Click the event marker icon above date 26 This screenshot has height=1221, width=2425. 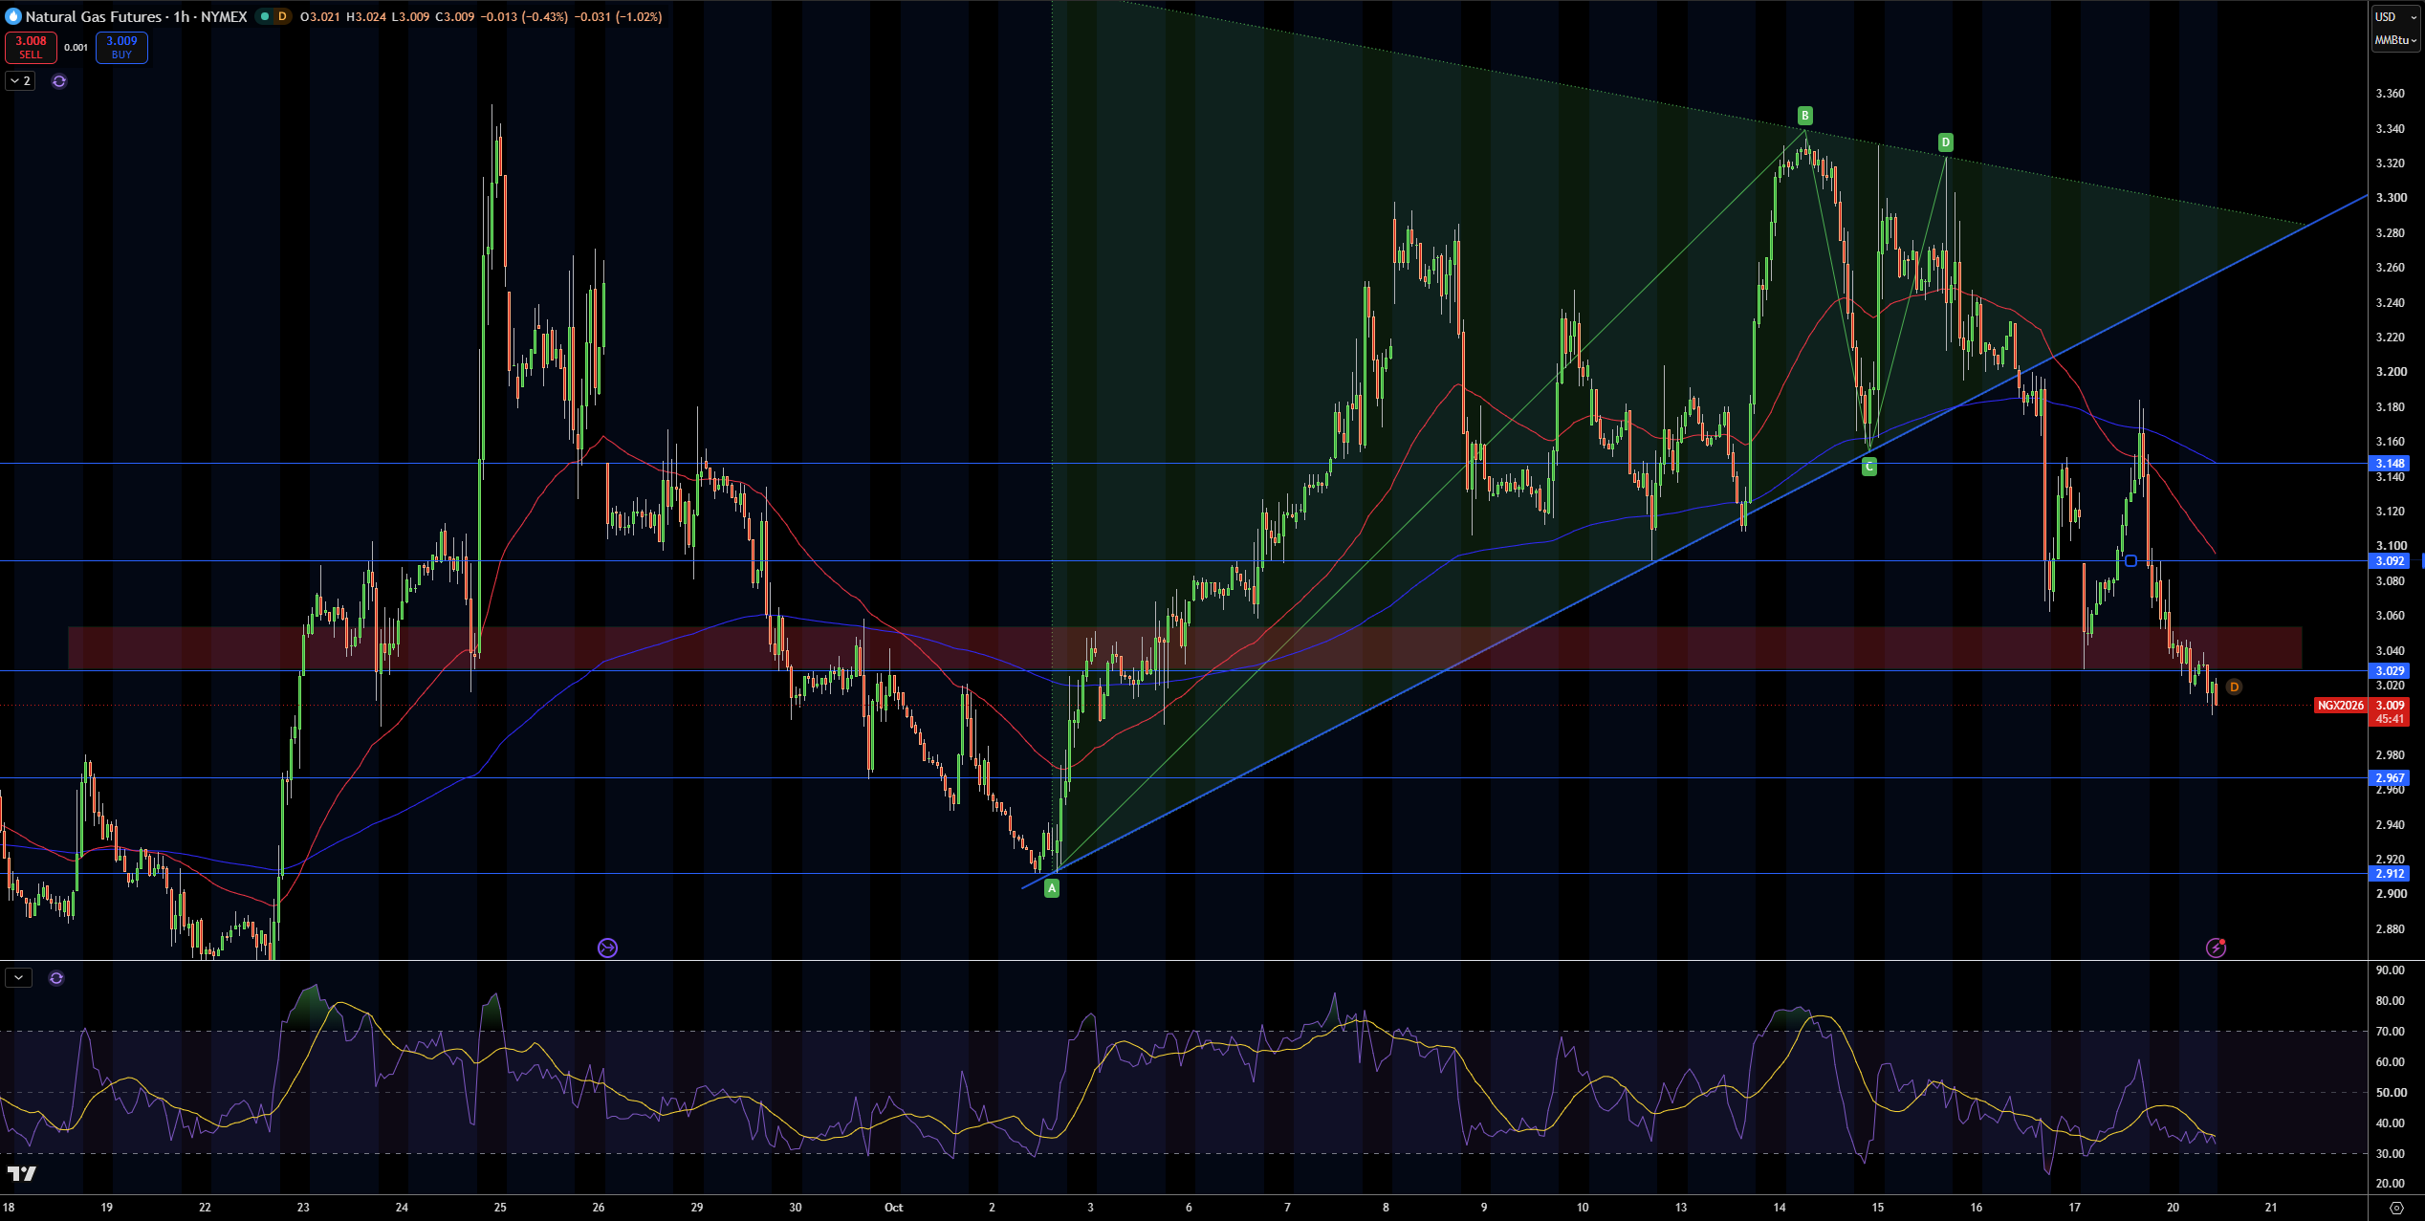607,948
